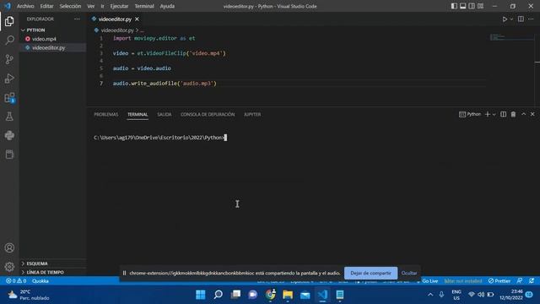Close the videoeditor.py editor tab
Viewport: 540px width, 304px height.
coord(137,19)
